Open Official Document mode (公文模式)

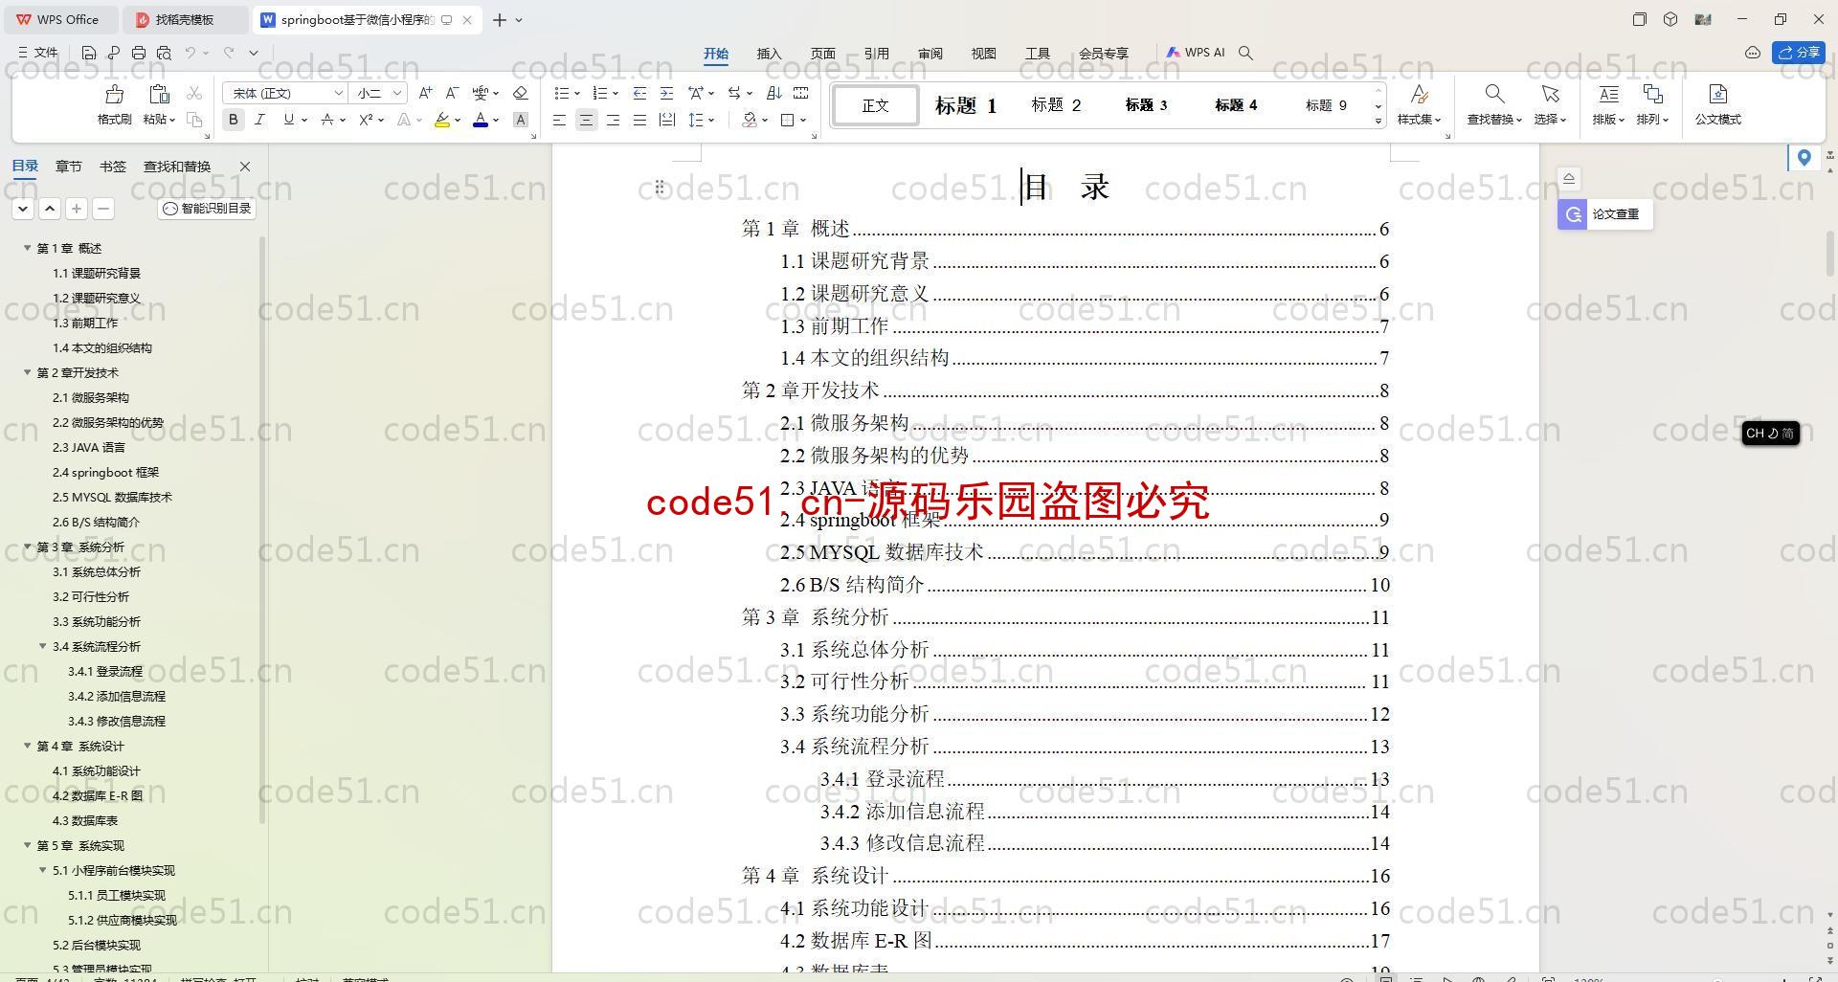tap(1717, 104)
